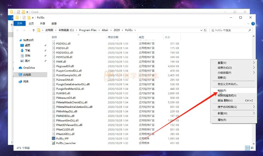Screen dimensions: 263x156
Task: Click the pin icon next to 桌面
Action: coord(45,45)
